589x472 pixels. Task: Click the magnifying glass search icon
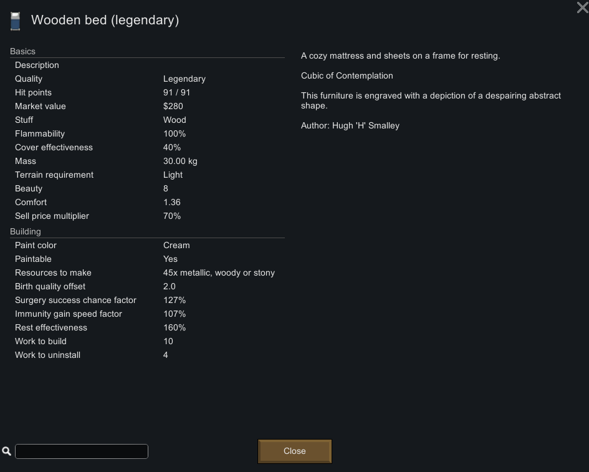click(7, 451)
